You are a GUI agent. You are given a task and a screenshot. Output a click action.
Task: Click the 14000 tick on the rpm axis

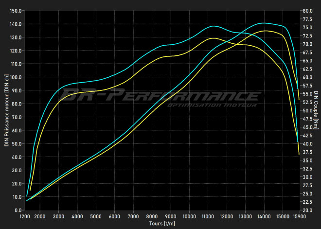[264, 216]
